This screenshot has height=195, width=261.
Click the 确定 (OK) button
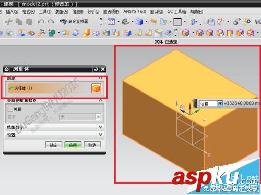tap(54, 145)
